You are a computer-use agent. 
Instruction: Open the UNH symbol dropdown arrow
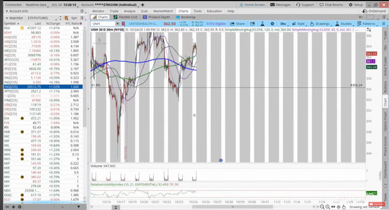click(117, 24)
